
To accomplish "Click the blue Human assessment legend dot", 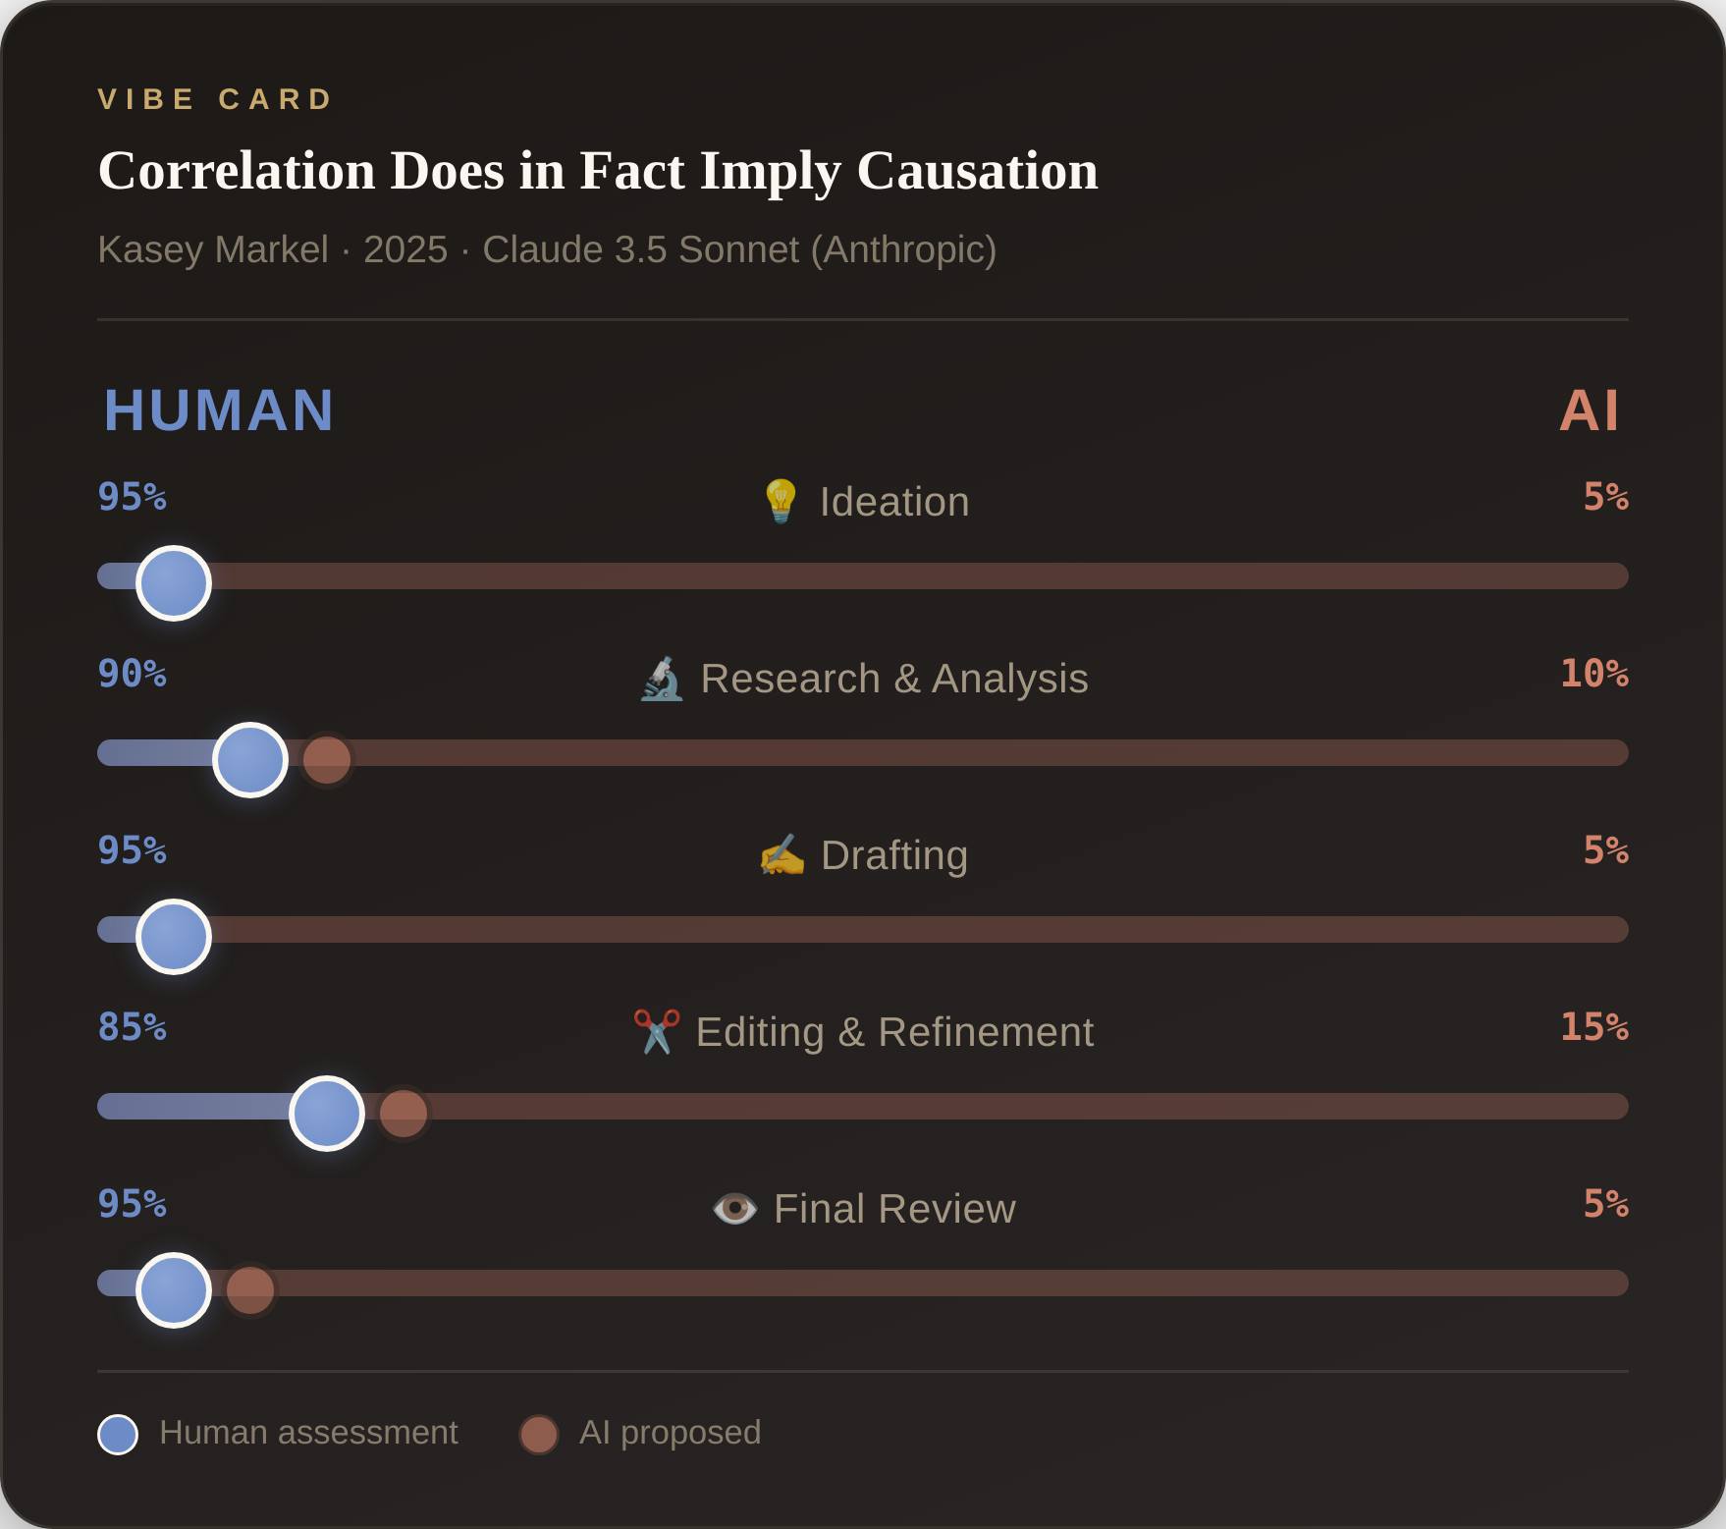I will pyautogui.click(x=118, y=1435).
